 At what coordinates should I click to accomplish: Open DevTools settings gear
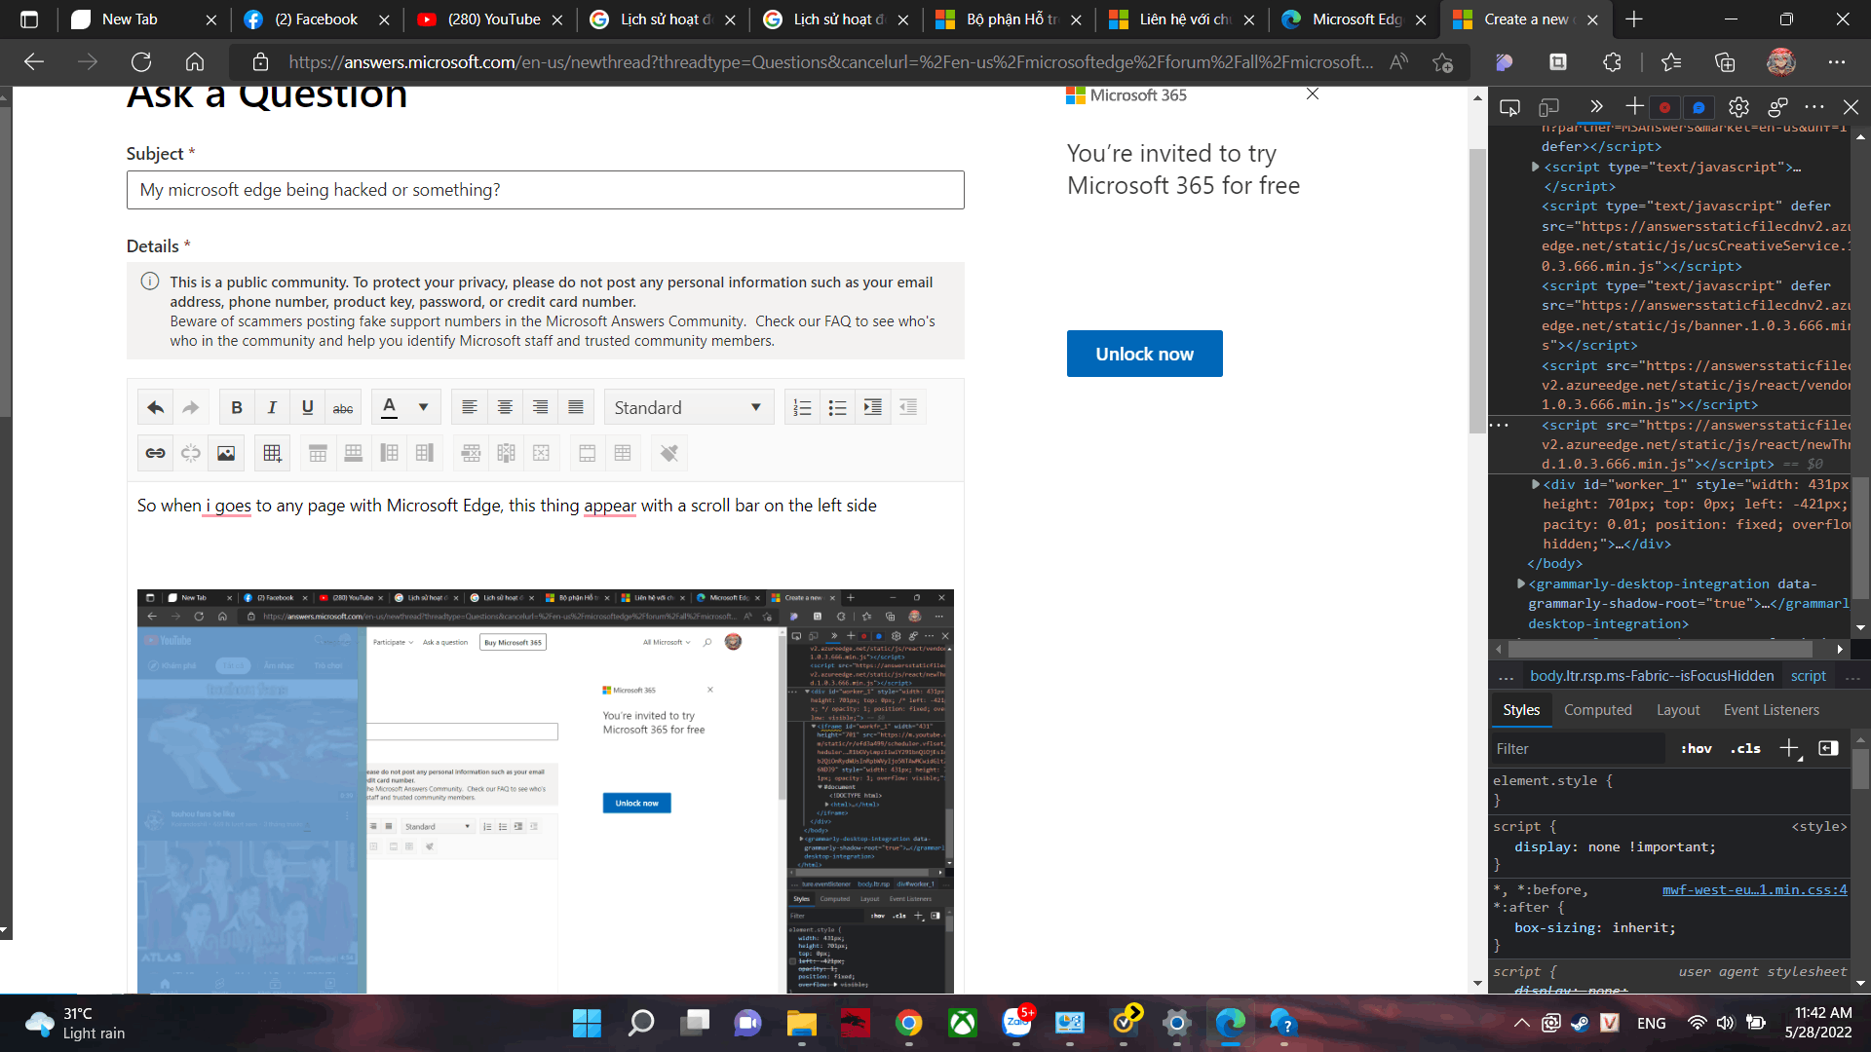1738,107
